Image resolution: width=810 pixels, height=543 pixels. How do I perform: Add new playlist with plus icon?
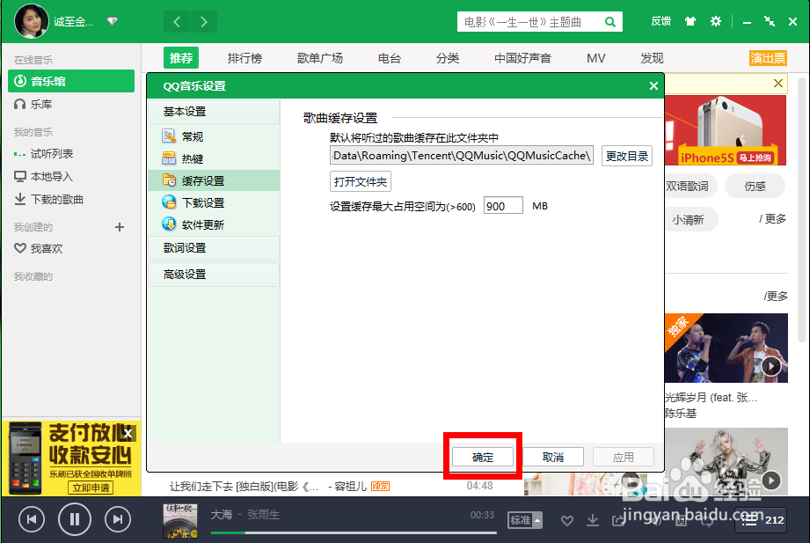tap(120, 227)
